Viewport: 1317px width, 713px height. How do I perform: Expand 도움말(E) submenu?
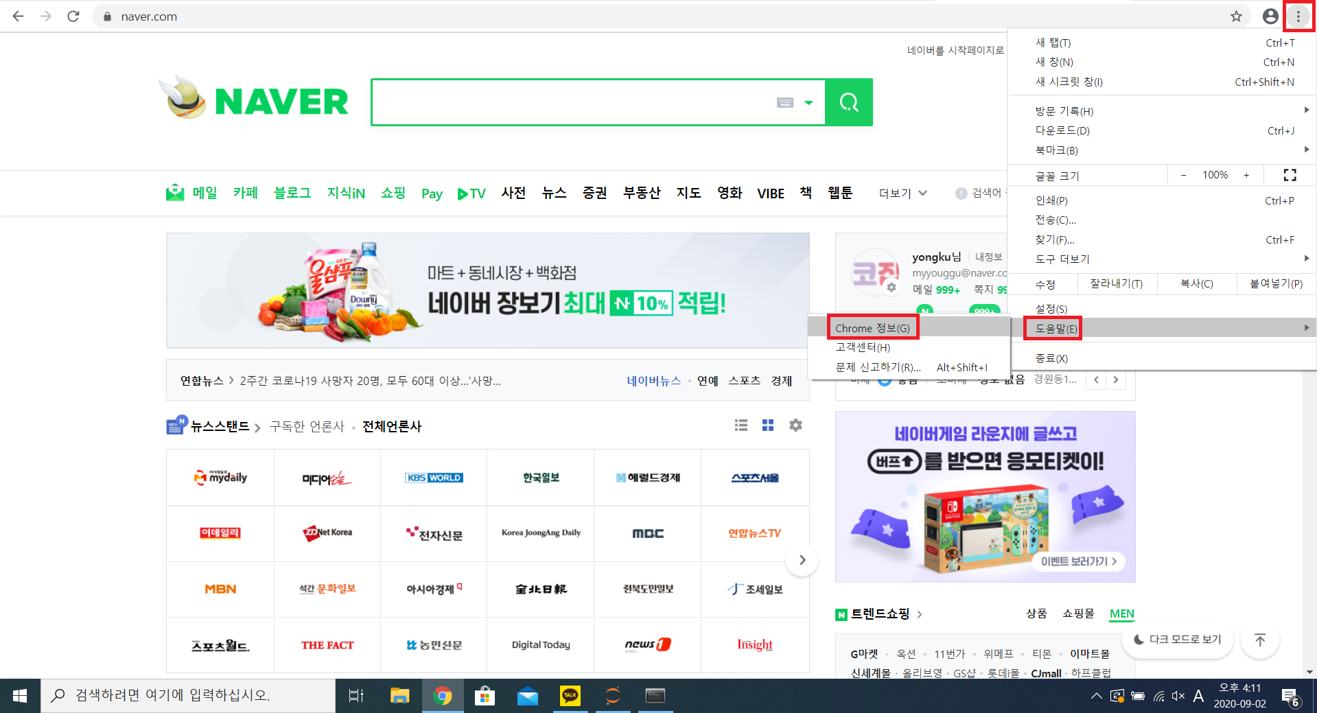1162,328
